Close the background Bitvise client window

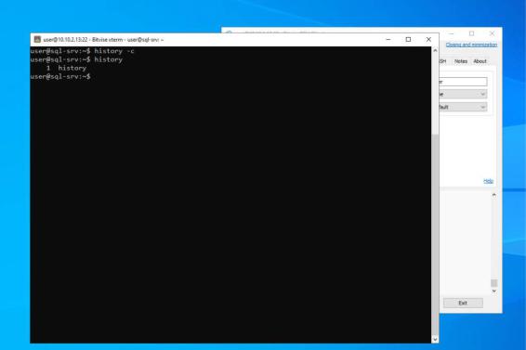tap(492, 33)
